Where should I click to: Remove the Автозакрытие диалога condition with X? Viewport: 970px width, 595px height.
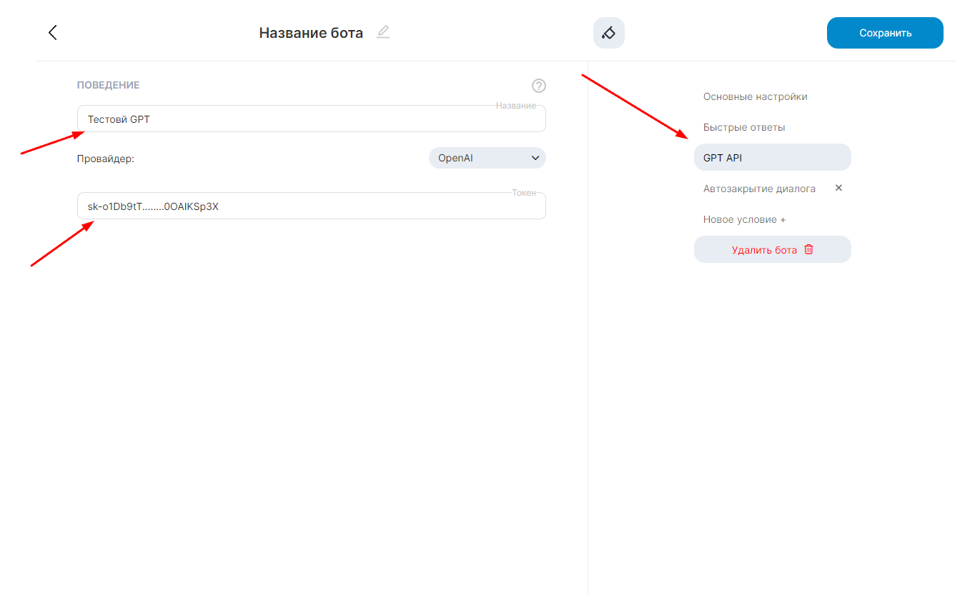[839, 188]
